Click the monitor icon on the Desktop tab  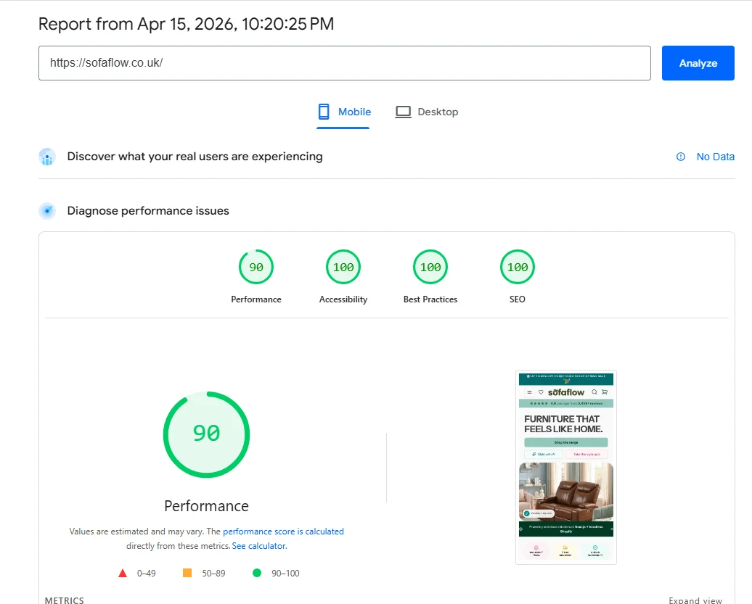tap(403, 111)
